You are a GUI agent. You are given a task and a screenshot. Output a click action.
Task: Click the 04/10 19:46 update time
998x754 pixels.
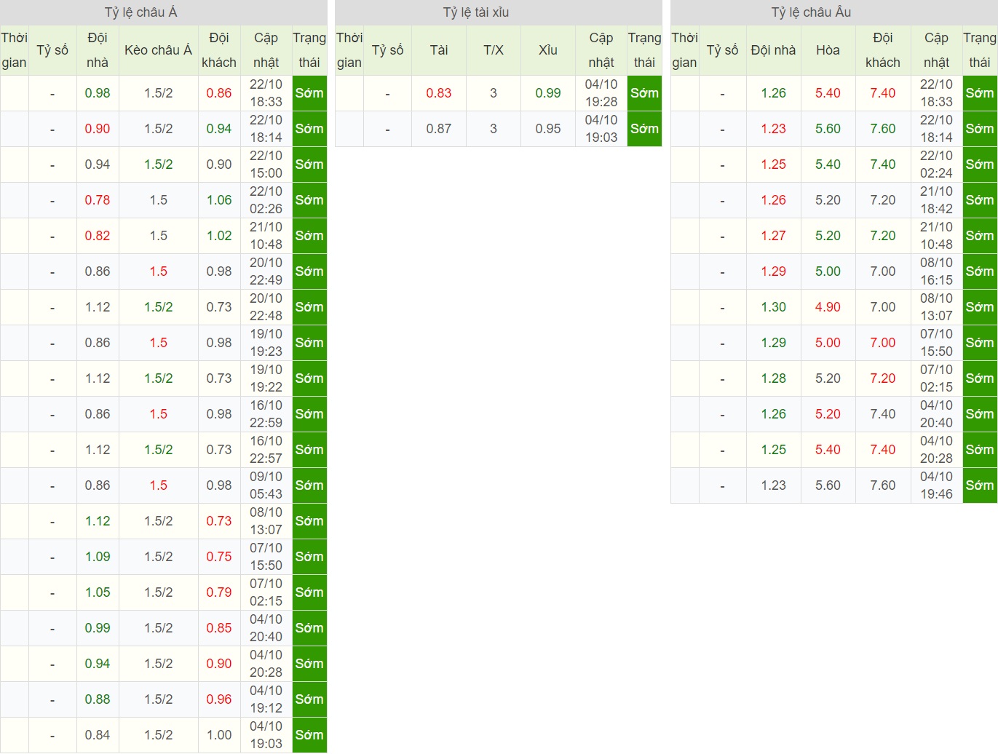point(936,485)
